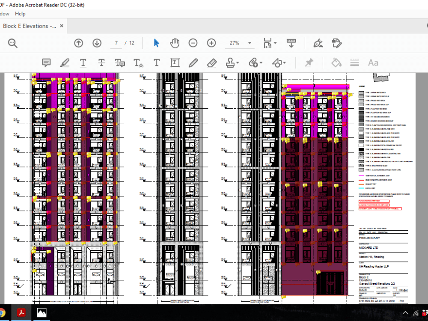
Task: Click the 'Garrard Street Elevations 2/2' title text
Action: point(377,284)
